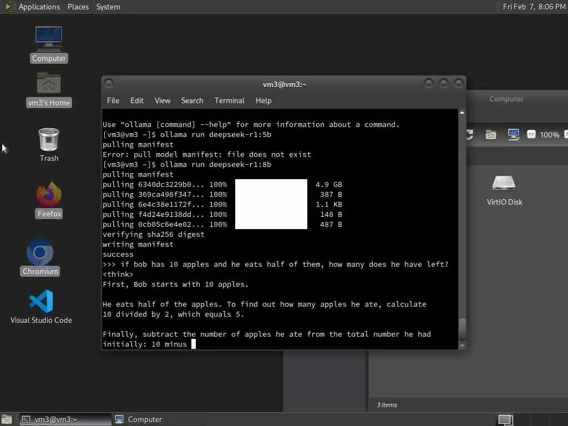
Task: Open the Edit menu in terminal
Action: (137, 101)
